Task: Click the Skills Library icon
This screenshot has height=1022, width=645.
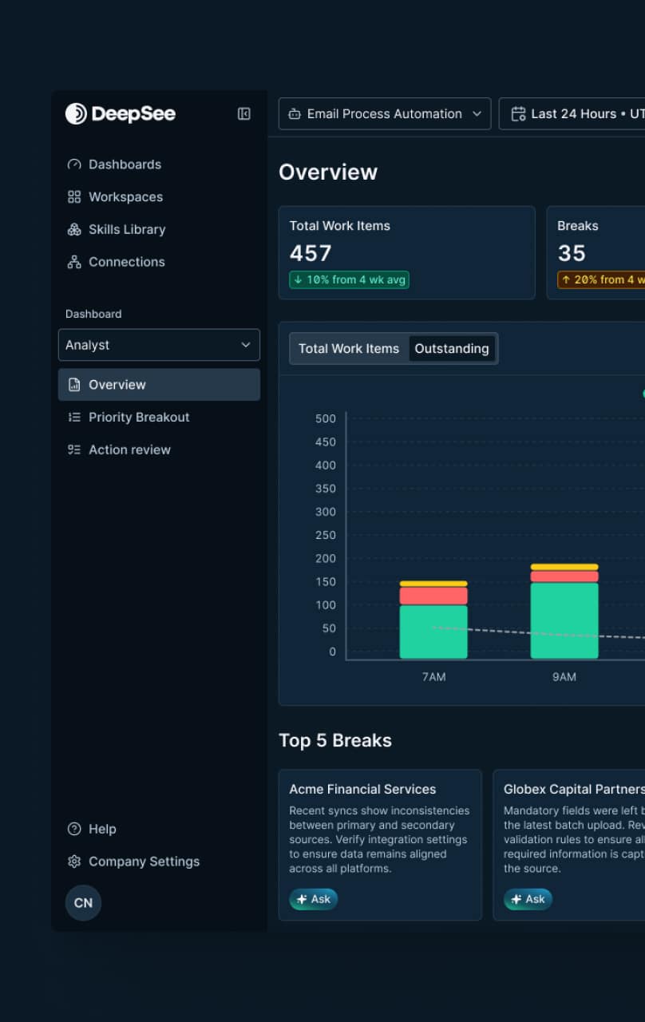Action: coord(74,230)
